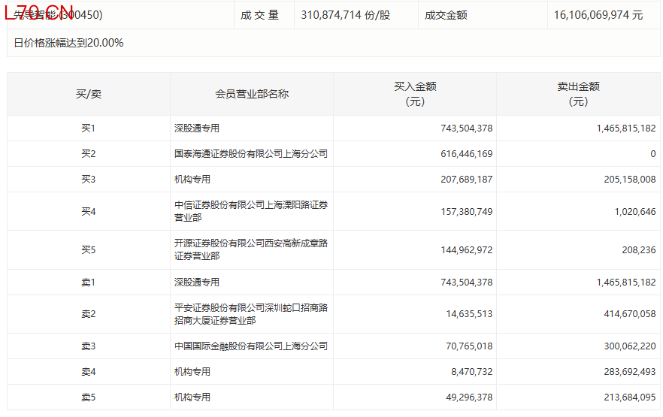
Task: Click the 成交金额 label cell
Action: pos(446,15)
